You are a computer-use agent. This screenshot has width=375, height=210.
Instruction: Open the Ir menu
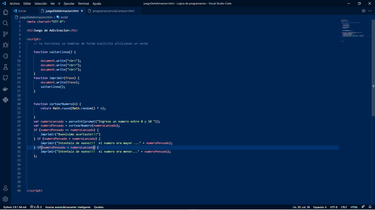pos(59,4)
